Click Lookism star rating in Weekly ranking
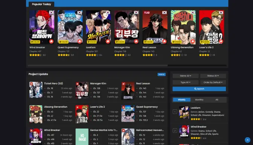The height and width of the screenshot is (145, 253). click(x=197, y=119)
